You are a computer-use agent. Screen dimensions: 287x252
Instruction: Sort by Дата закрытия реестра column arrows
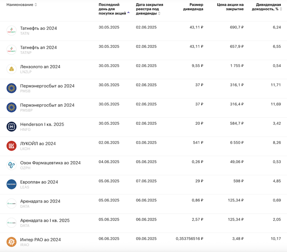[x=159, y=13]
